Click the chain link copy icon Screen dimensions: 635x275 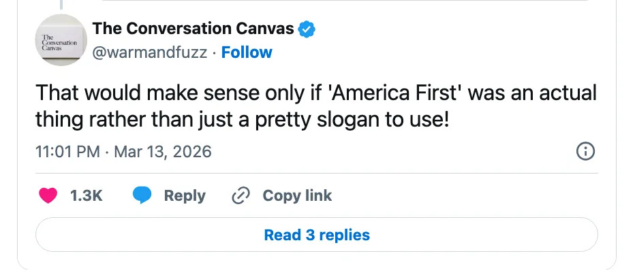click(241, 196)
